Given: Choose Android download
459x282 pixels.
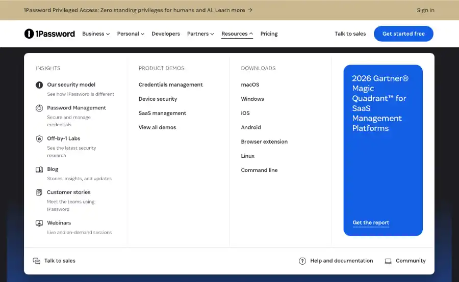Looking at the screenshot, I should [x=251, y=127].
